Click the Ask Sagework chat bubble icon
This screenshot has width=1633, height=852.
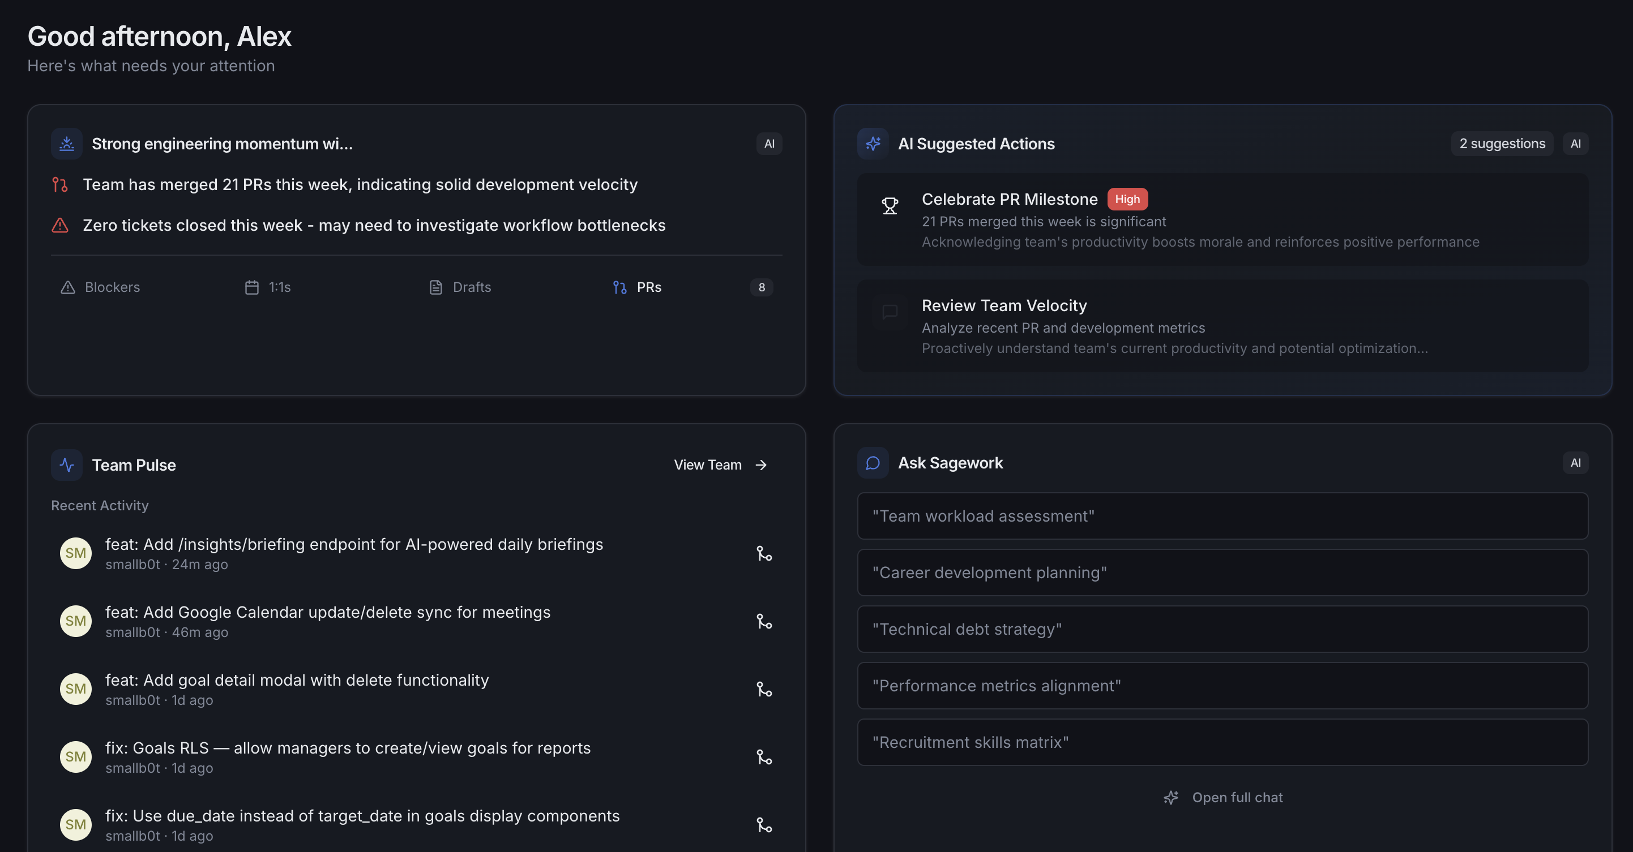(873, 462)
